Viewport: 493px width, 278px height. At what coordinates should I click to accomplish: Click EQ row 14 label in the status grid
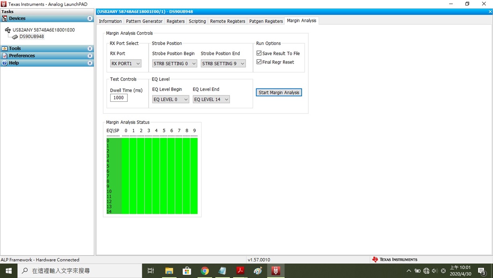pos(109,212)
